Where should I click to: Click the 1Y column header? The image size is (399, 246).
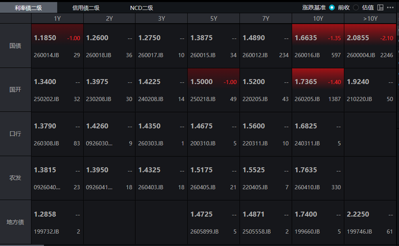57,18
